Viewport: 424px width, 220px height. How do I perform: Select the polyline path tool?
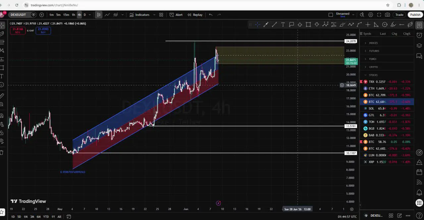(x=351, y=24)
